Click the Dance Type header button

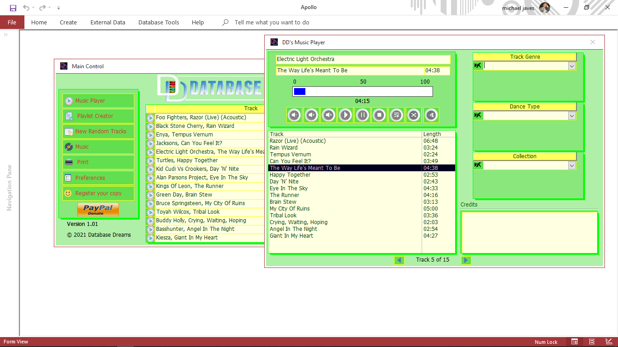[x=525, y=107]
